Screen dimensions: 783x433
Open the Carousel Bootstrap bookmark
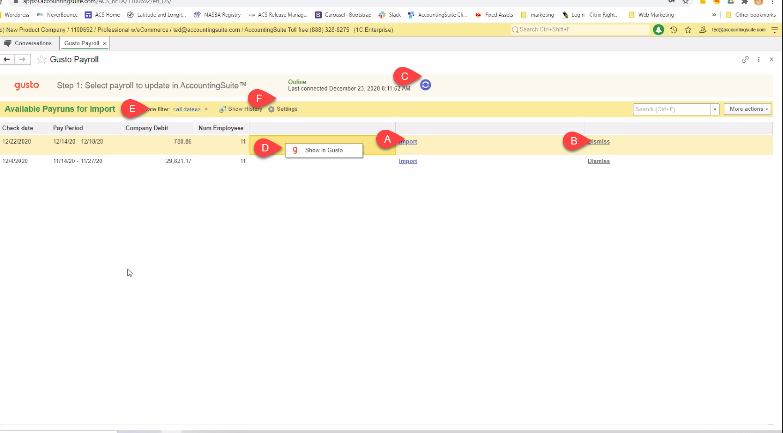343,15
